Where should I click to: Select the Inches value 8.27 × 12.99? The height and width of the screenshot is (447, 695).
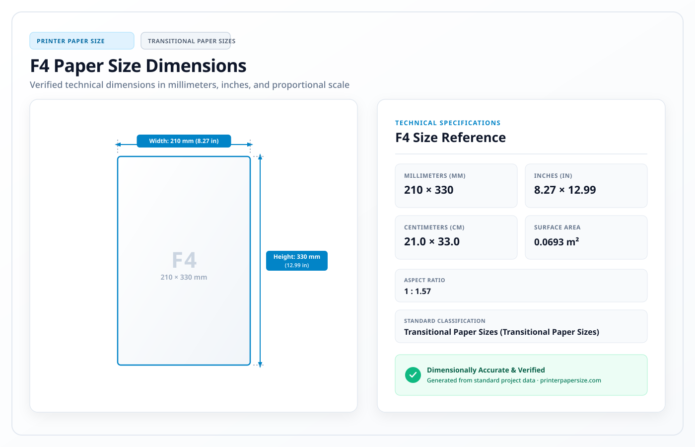565,190
